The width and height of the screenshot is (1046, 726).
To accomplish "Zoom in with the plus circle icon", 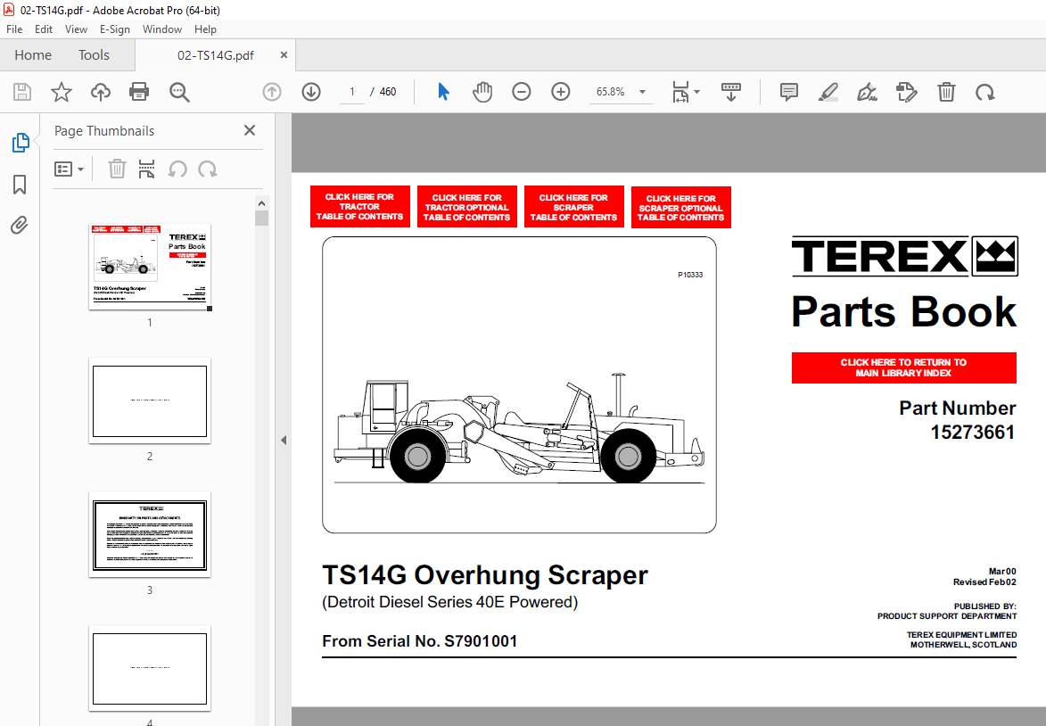I will tap(560, 92).
